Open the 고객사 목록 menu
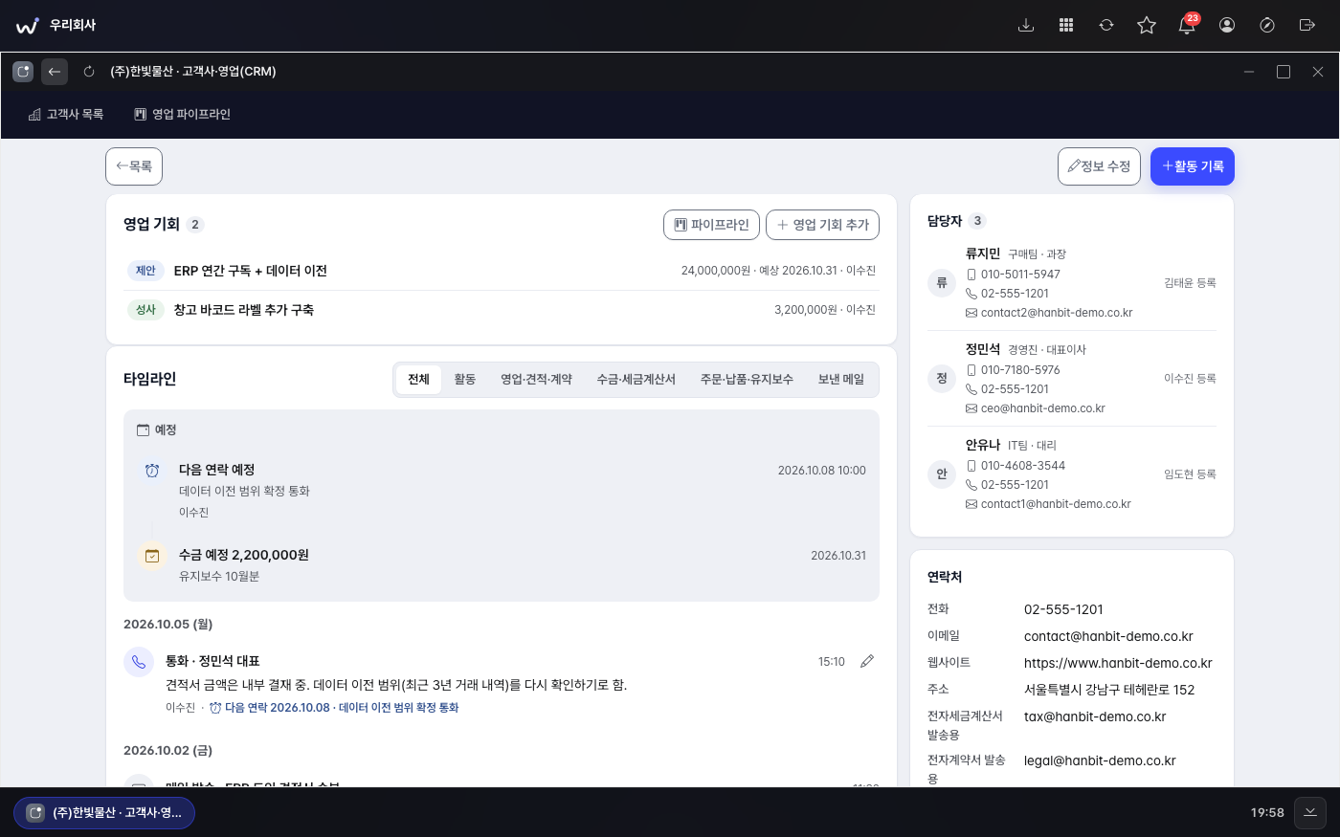The height and width of the screenshot is (837, 1340). (66, 115)
